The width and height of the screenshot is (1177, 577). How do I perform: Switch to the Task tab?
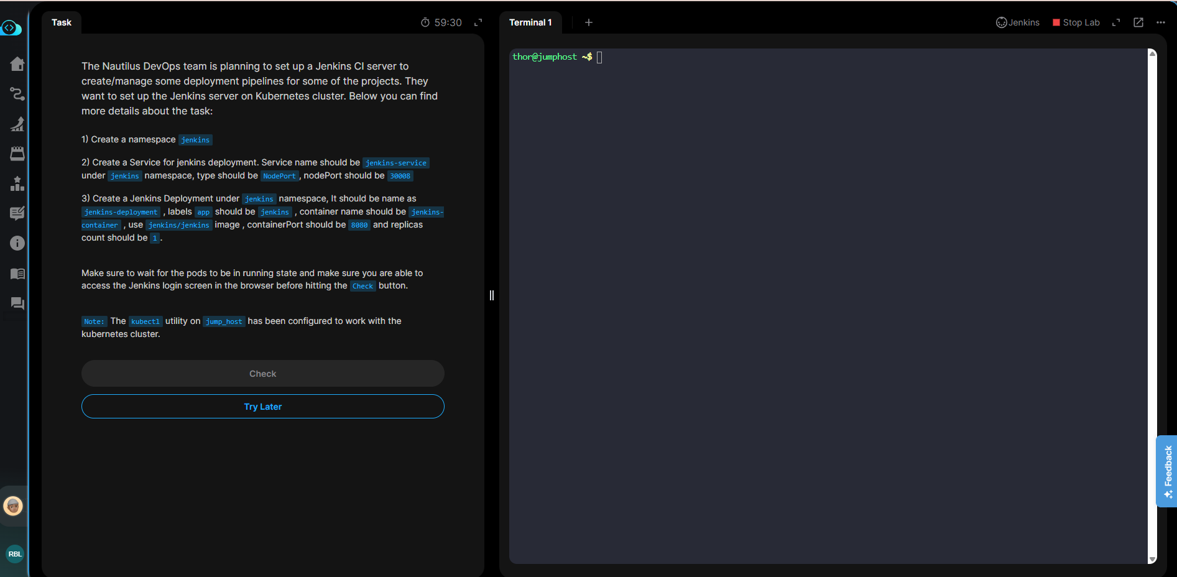tap(62, 22)
